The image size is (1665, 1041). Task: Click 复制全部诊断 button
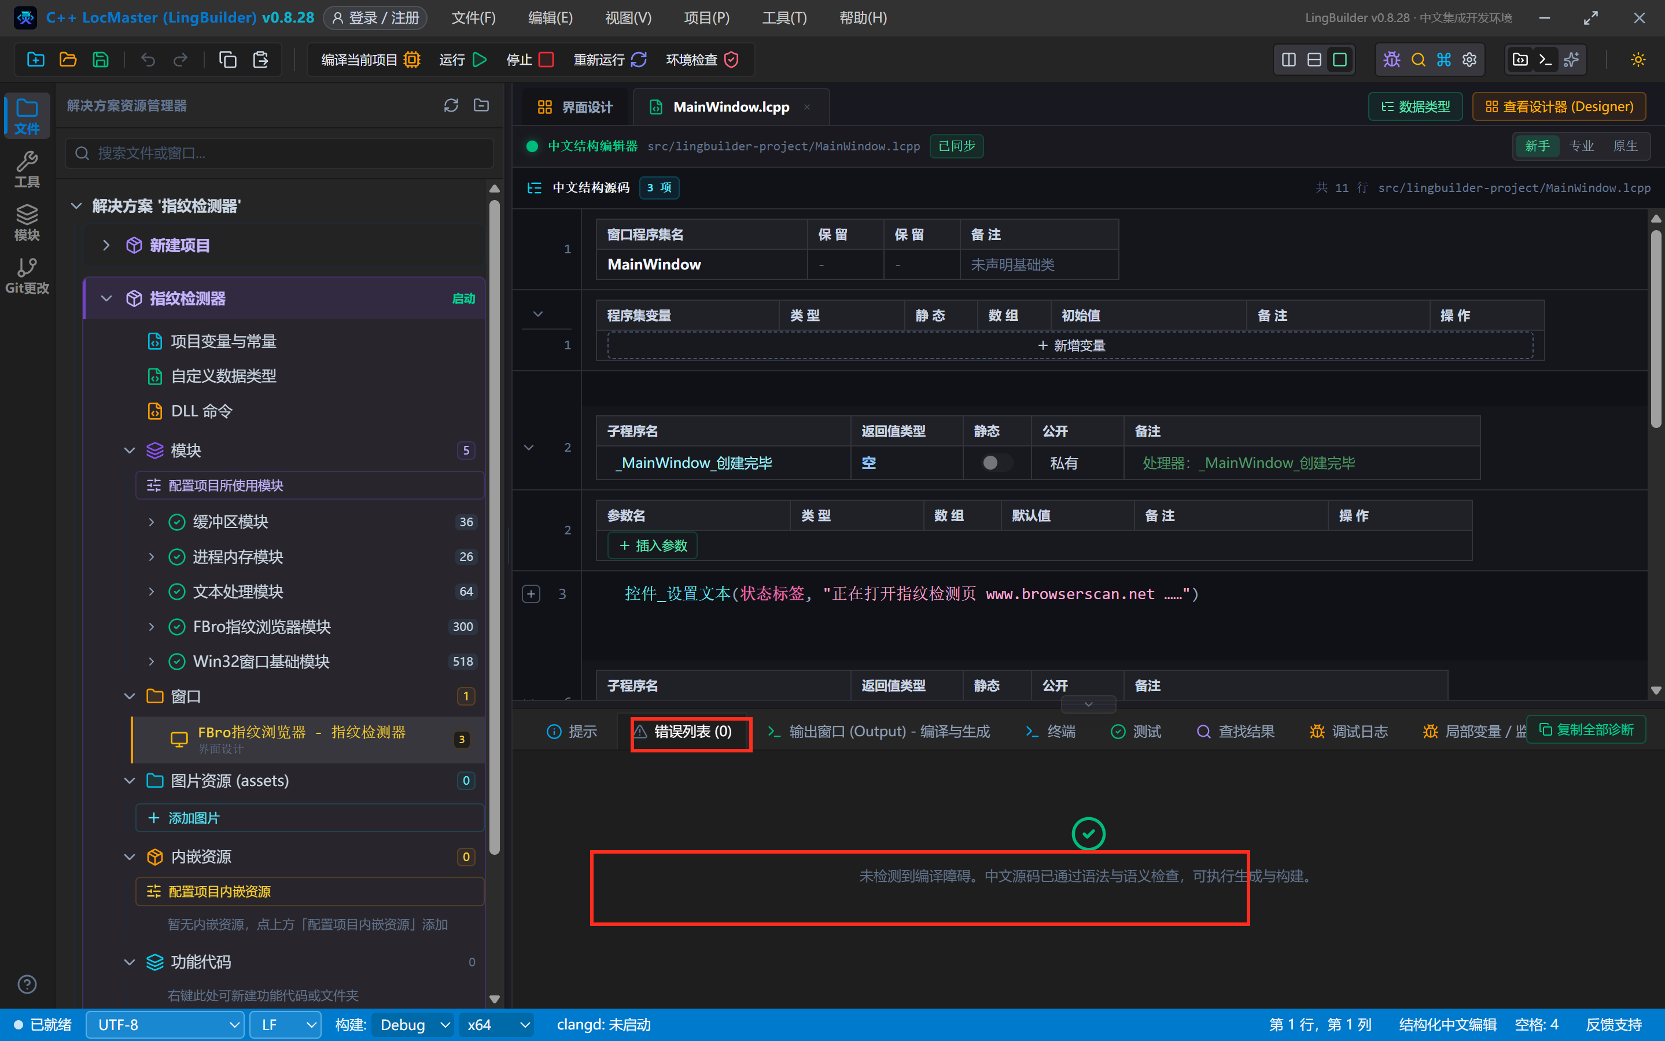[1586, 729]
